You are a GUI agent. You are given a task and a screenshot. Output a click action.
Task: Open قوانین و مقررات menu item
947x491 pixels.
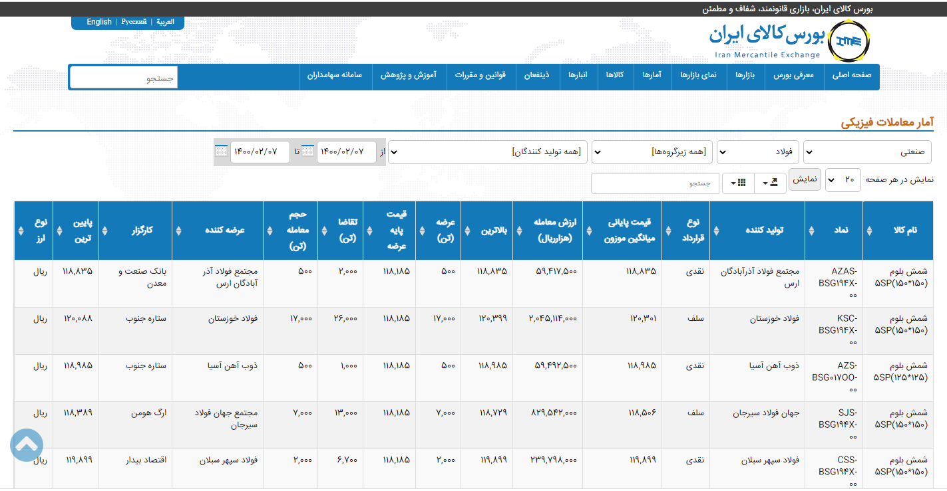(480, 76)
